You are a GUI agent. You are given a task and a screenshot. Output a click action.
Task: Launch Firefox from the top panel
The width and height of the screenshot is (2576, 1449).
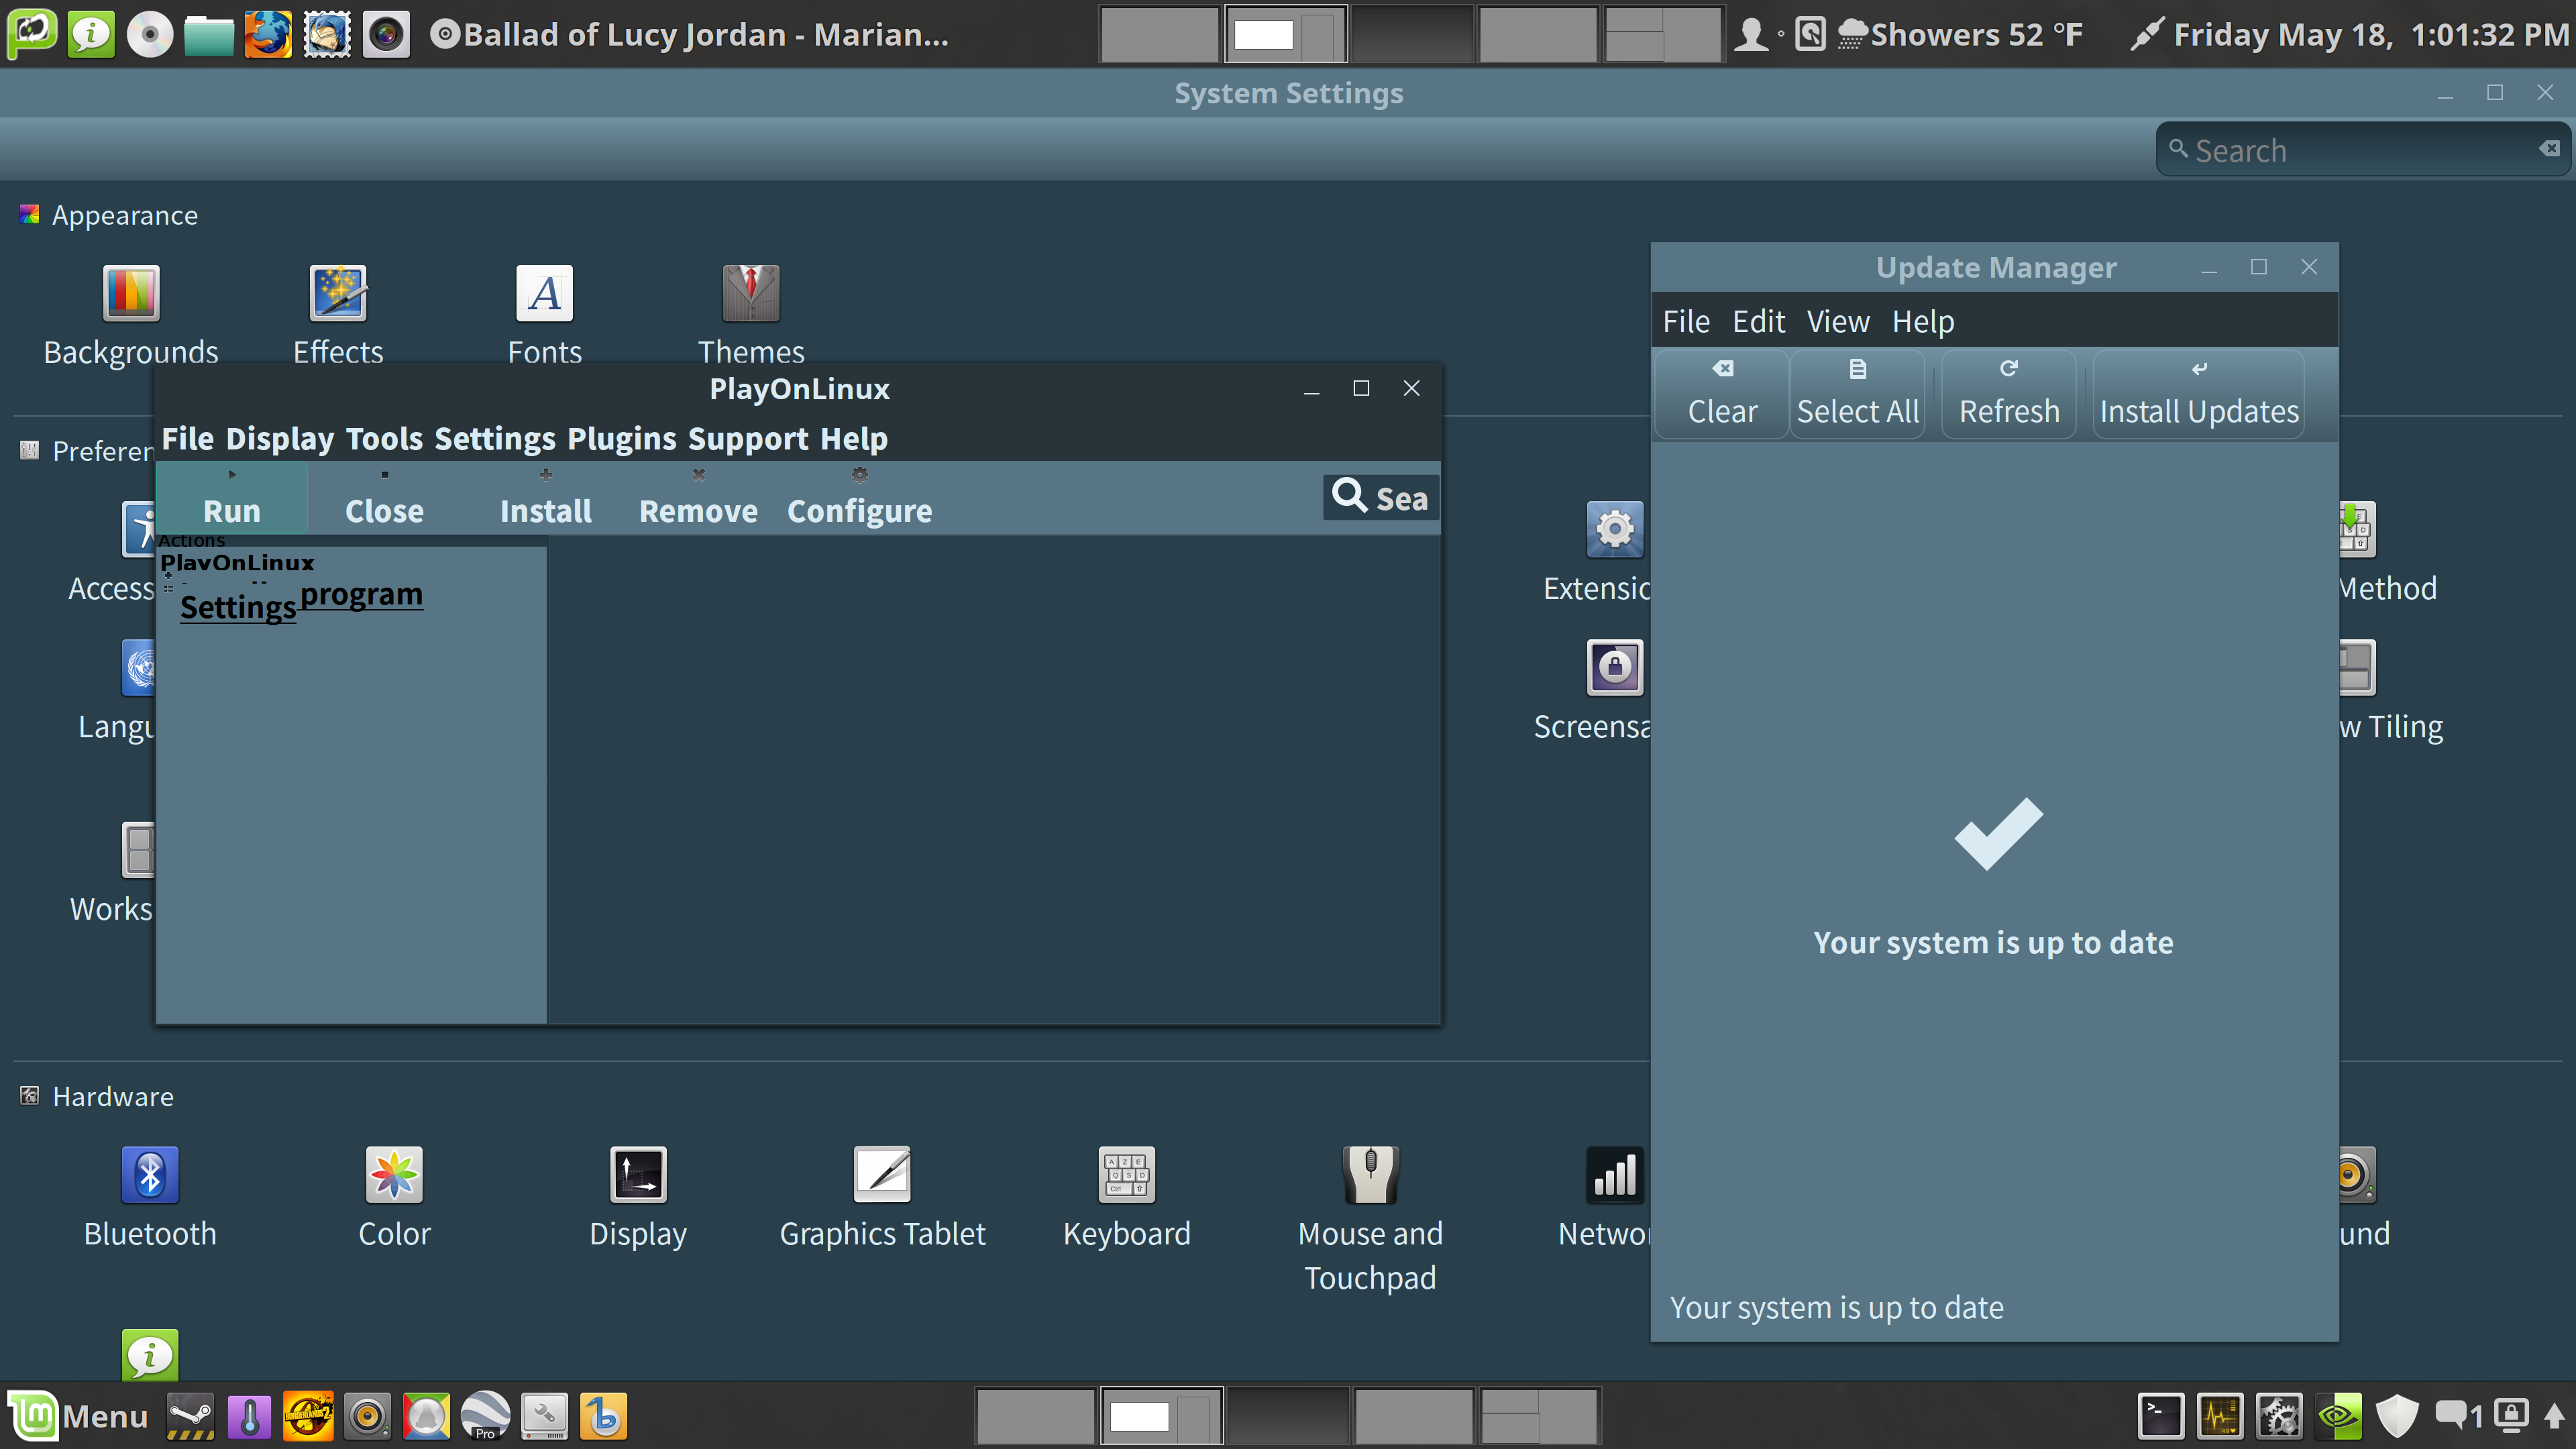268,34
